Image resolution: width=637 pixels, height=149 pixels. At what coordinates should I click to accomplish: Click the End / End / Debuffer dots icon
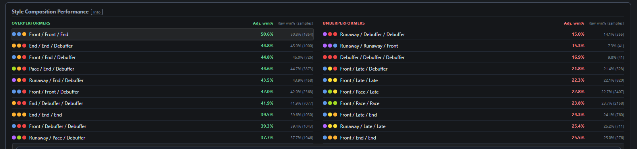tap(19, 46)
